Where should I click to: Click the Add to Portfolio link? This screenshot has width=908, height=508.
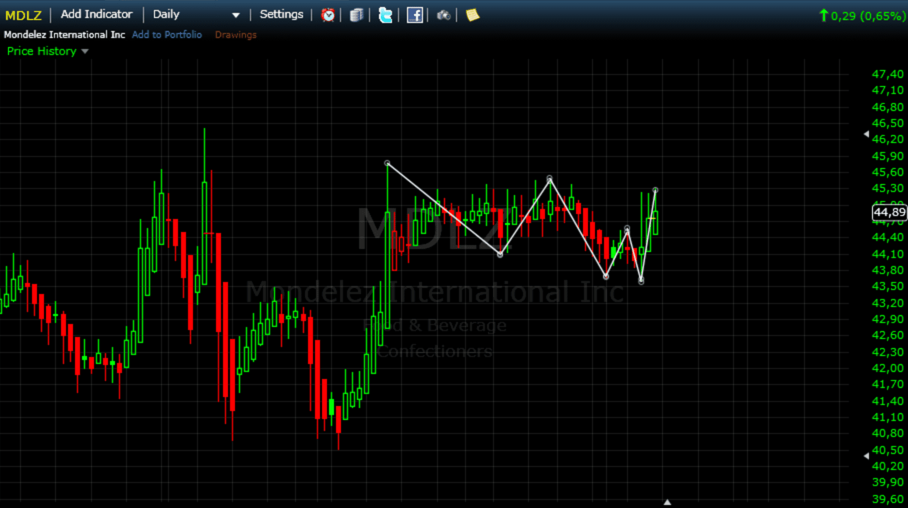[167, 34]
